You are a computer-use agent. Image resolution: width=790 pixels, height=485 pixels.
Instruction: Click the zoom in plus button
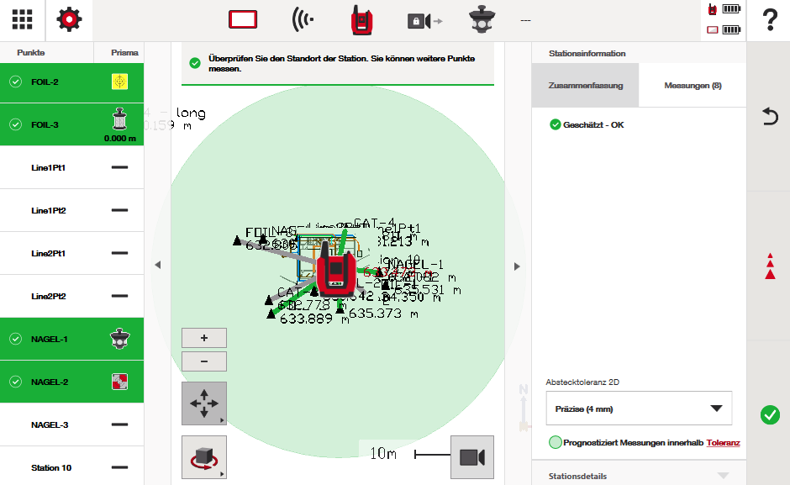(x=204, y=338)
